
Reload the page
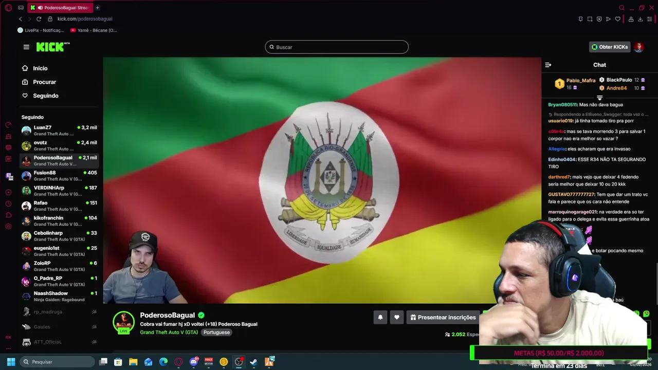pyautogui.click(x=39, y=19)
